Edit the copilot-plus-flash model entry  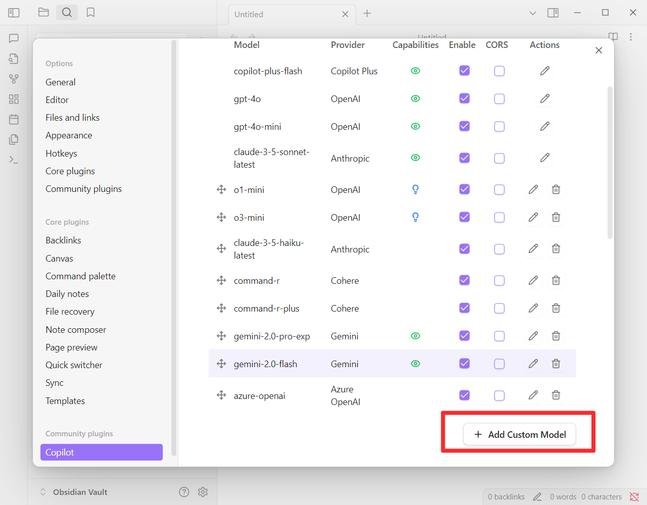tap(544, 71)
